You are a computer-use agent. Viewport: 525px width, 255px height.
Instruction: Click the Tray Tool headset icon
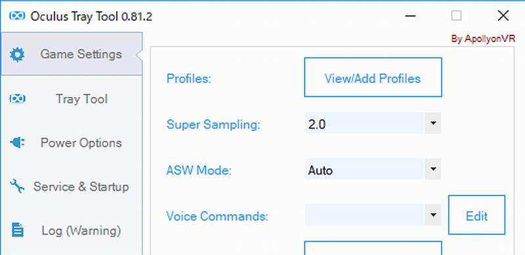coord(17,99)
